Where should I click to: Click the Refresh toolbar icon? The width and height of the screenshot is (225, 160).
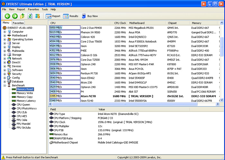(30, 16)
